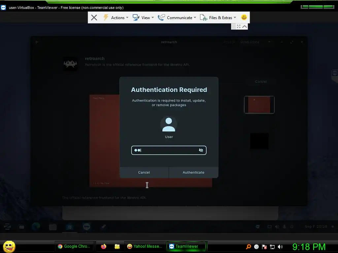
Task: Click the "Authentication Required" heading
Action: [169, 90]
